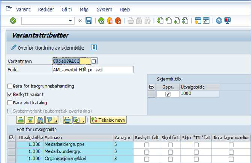
Task: Enable Bare vis i katalog checkbox
Action: click(10, 103)
